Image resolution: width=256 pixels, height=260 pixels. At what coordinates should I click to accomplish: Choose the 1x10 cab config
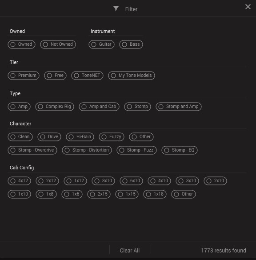click(x=19, y=194)
